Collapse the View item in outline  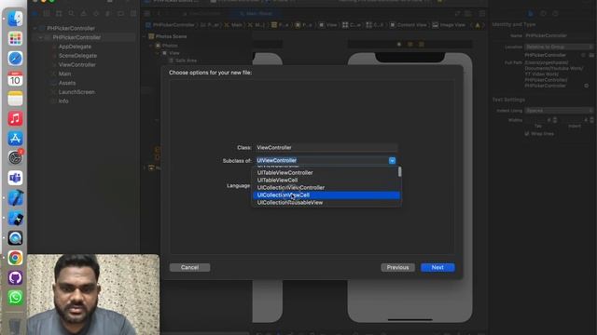(158, 53)
